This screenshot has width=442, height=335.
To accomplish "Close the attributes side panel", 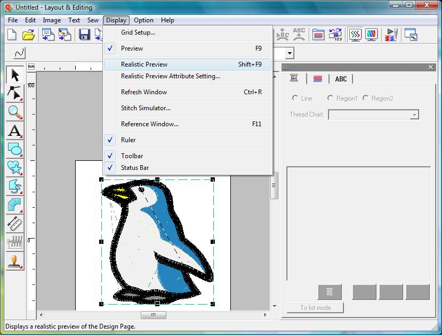I will pyautogui.click(x=431, y=67).
